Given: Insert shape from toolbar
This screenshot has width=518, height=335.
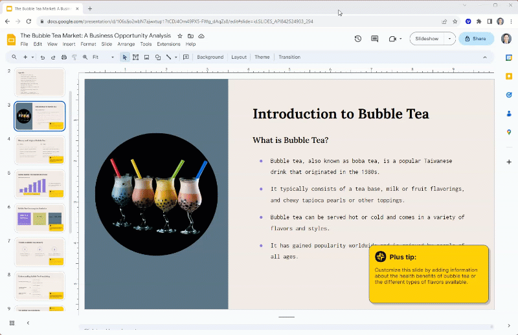Looking at the screenshot, I should click(x=158, y=57).
